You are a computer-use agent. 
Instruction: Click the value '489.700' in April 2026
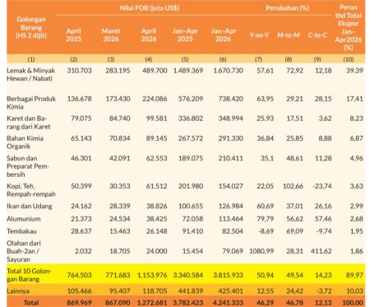click(155, 71)
